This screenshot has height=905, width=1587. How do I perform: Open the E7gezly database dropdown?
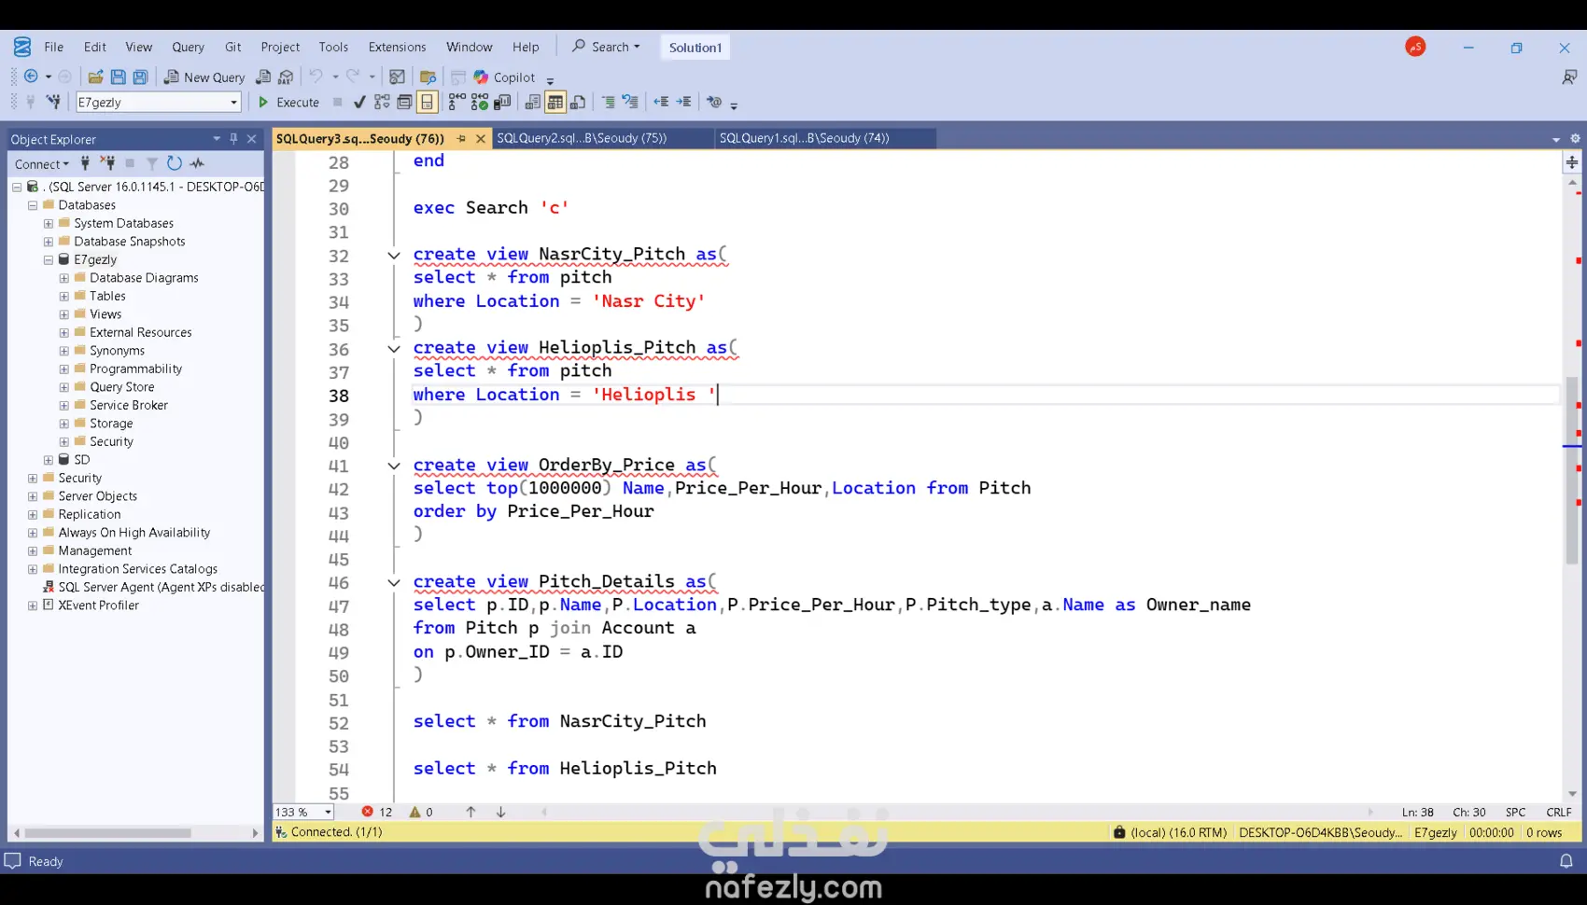233,103
